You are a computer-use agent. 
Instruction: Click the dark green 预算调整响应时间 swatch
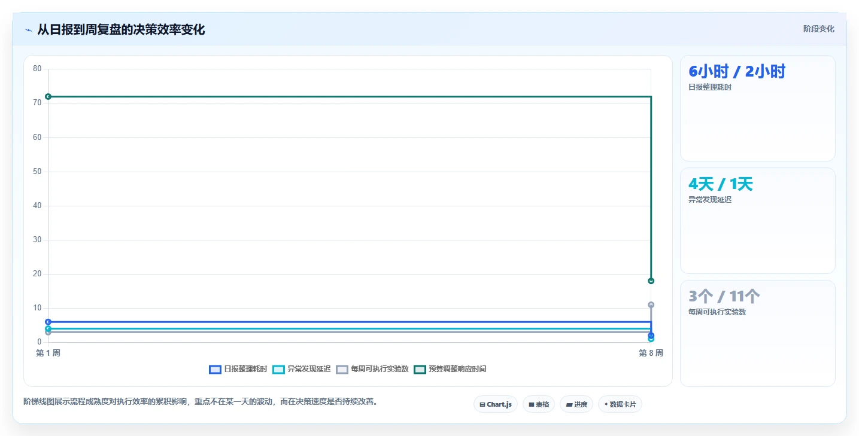420,370
